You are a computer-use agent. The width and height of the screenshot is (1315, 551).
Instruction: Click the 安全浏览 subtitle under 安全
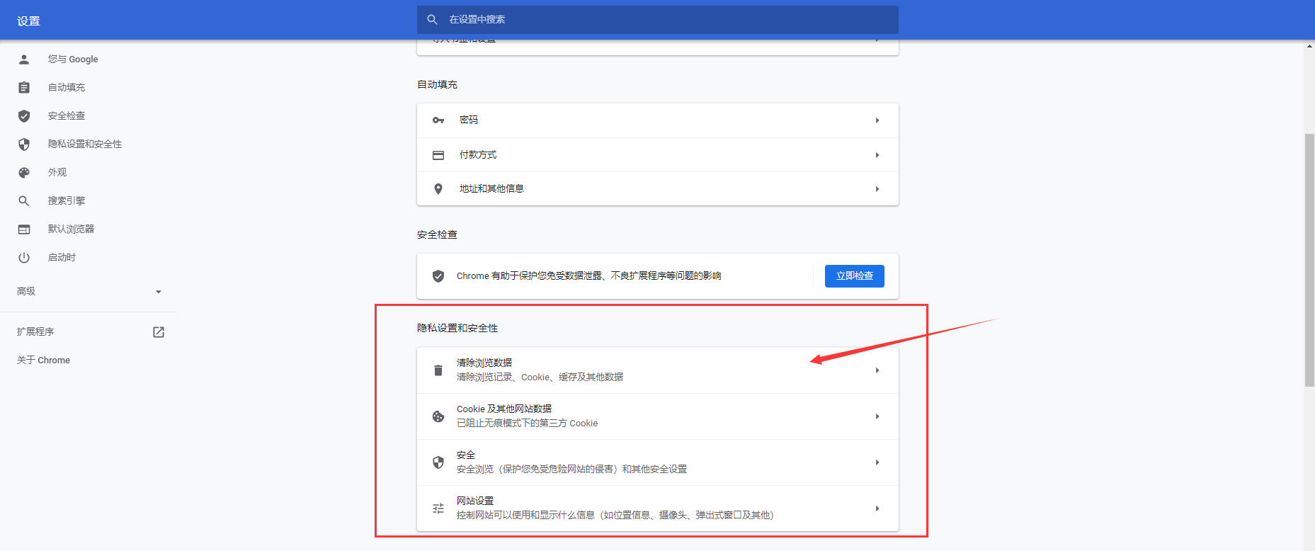tap(571, 470)
